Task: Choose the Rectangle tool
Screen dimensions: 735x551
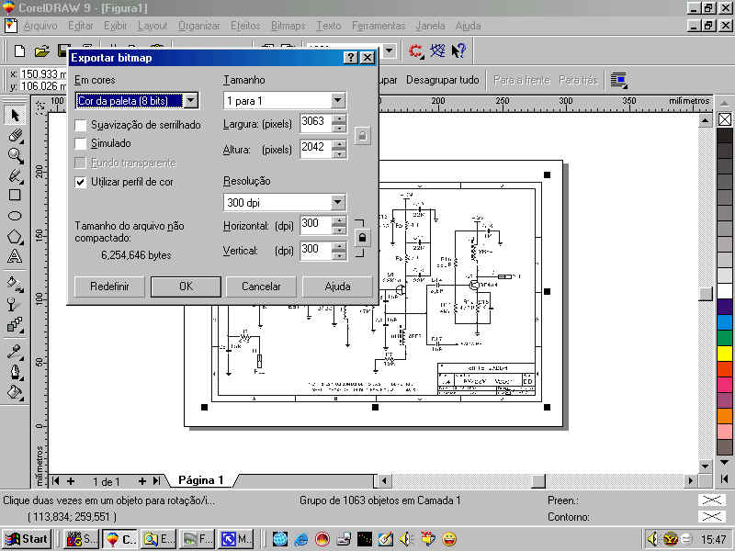Action: [15, 195]
